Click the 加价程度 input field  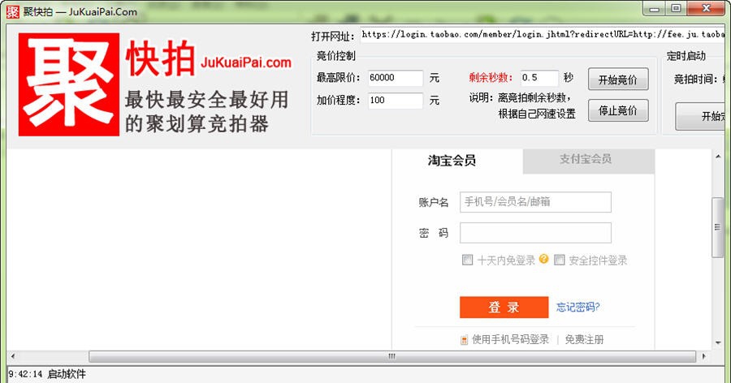pyautogui.click(x=396, y=100)
